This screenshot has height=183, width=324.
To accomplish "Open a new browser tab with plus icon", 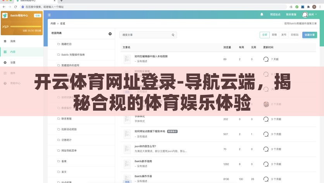I will (x=61, y=1).
